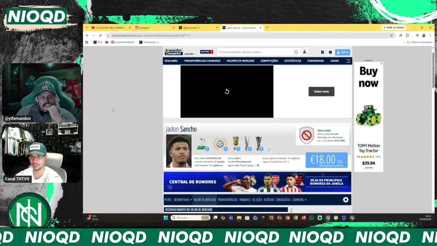Image resolution: width=437 pixels, height=246 pixels.
Task: Click Pedir ao Gemini button
Action: pyautogui.click(x=394, y=28)
